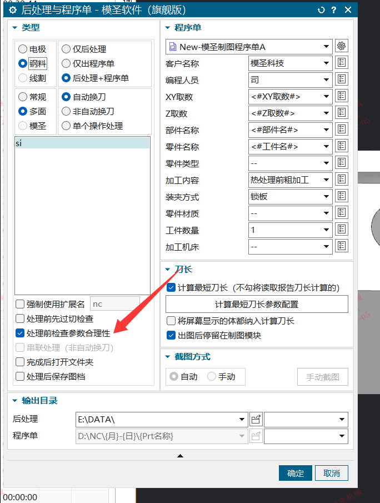Click 计算最短刀长参数配置 button
The image size is (380, 503).
(257, 304)
